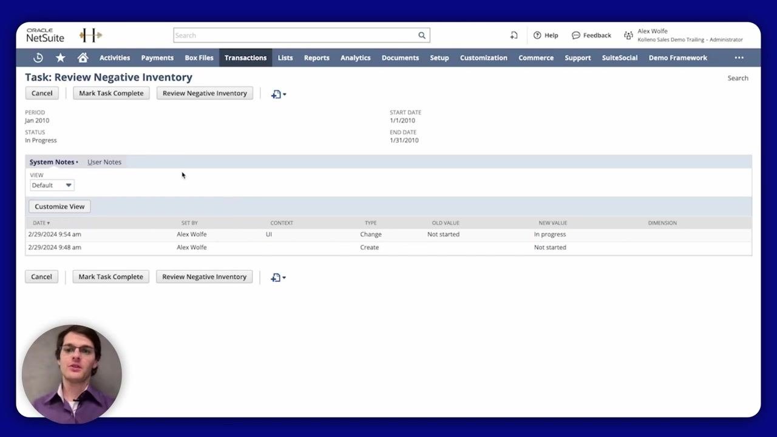Click the top Review Negative Inventory button
The width and height of the screenshot is (777, 437).
coord(205,93)
